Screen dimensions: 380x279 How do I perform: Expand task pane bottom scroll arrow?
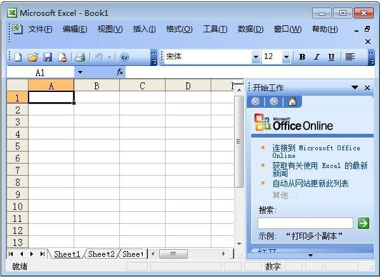pyautogui.click(x=310, y=256)
